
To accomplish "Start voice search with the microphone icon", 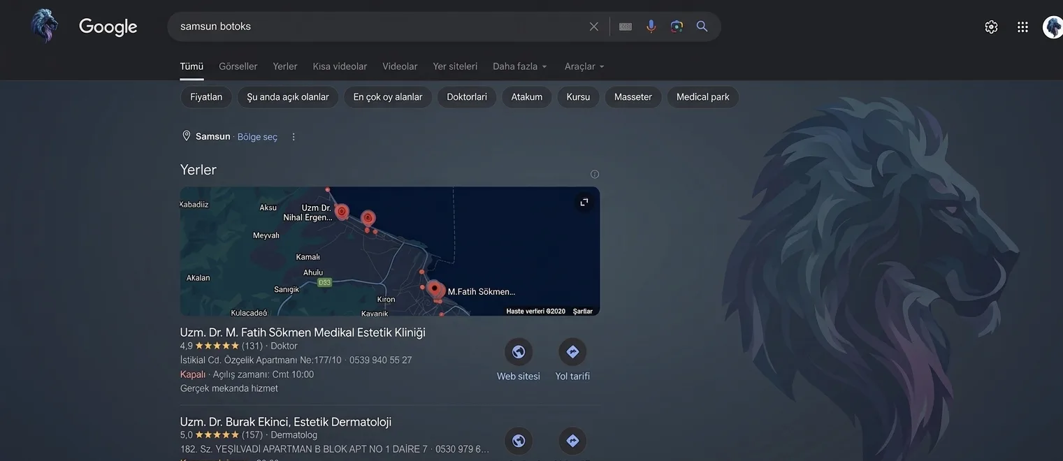I will click(651, 27).
